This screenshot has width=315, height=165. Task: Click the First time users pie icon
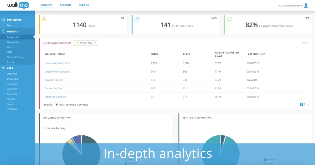(137, 19)
